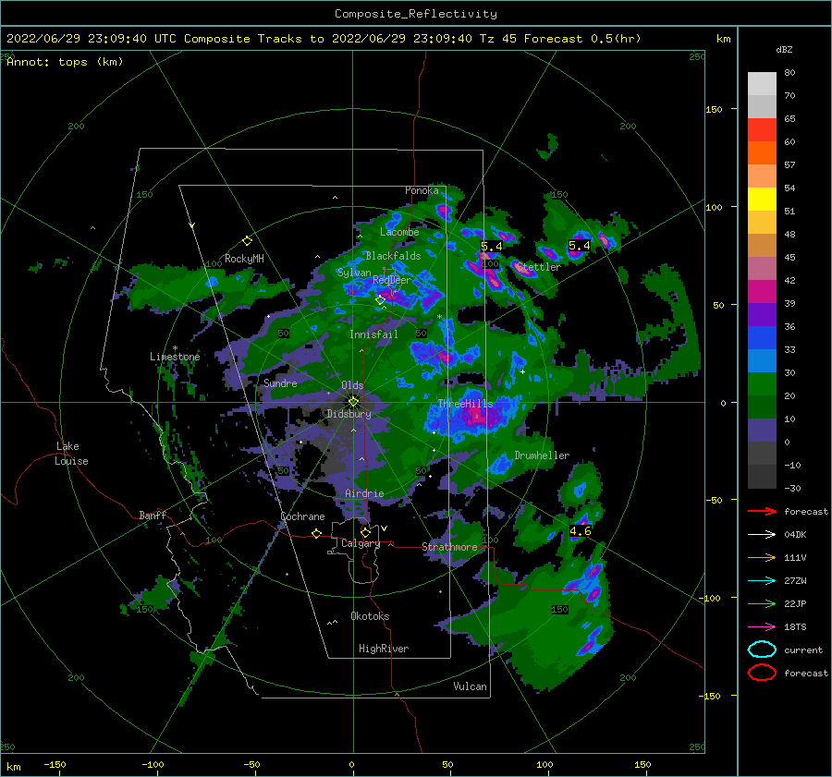This screenshot has height=777, width=832.
Task: Select the cyan 27ZW track arrow
Action: pos(762,580)
